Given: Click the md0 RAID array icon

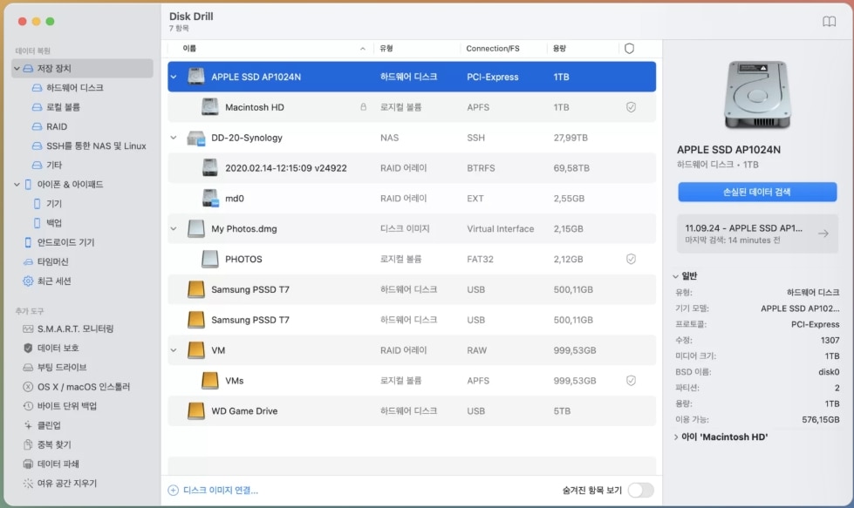Looking at the screenshot, I should tap(210, 199).
